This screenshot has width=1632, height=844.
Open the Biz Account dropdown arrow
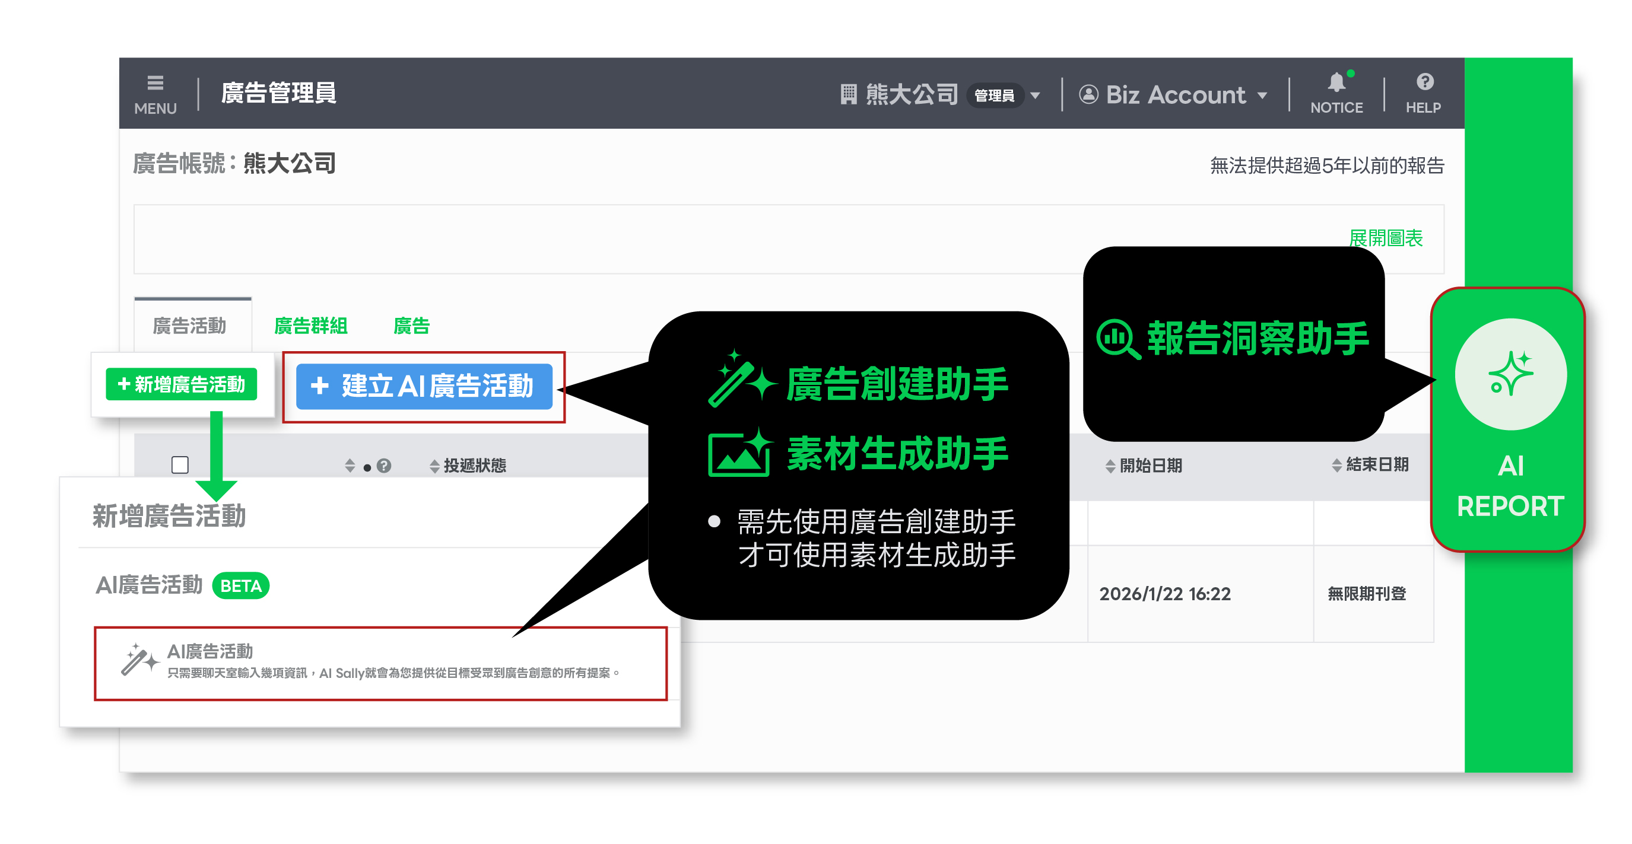1262,95
